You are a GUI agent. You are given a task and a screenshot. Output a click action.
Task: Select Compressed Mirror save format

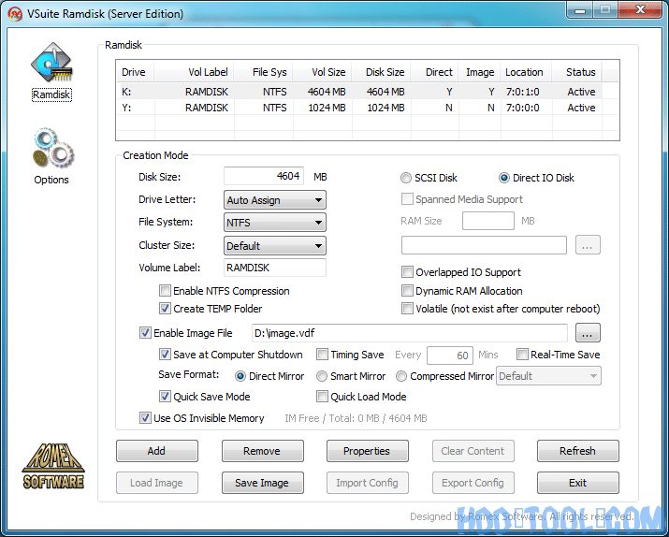tap(401, 376)
